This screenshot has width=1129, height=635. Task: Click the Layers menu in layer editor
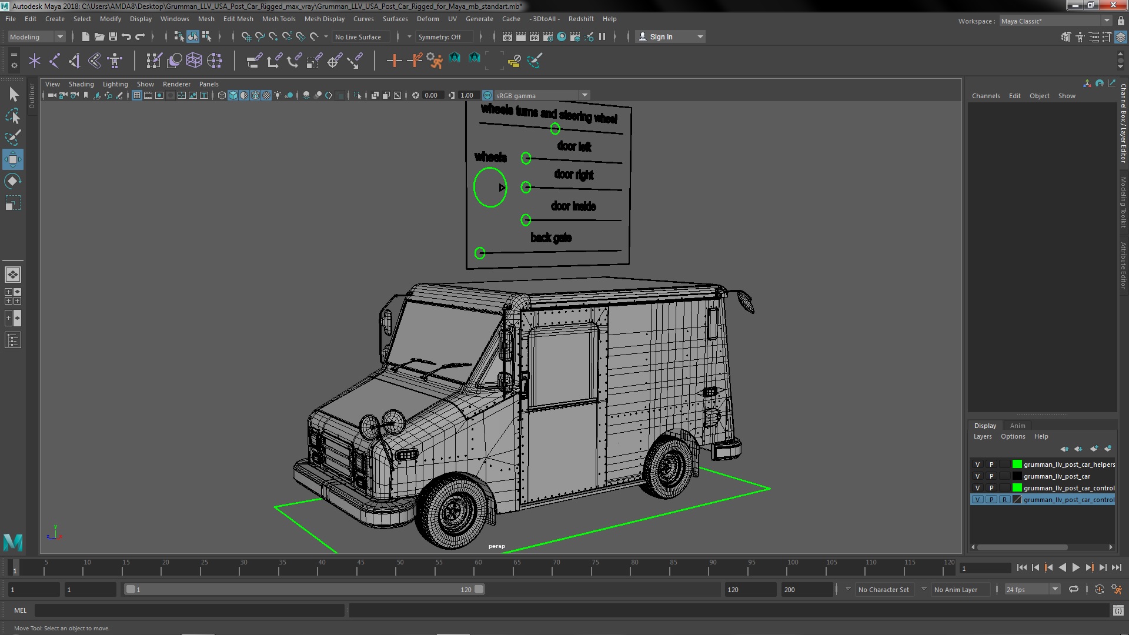tap(982, 436)
